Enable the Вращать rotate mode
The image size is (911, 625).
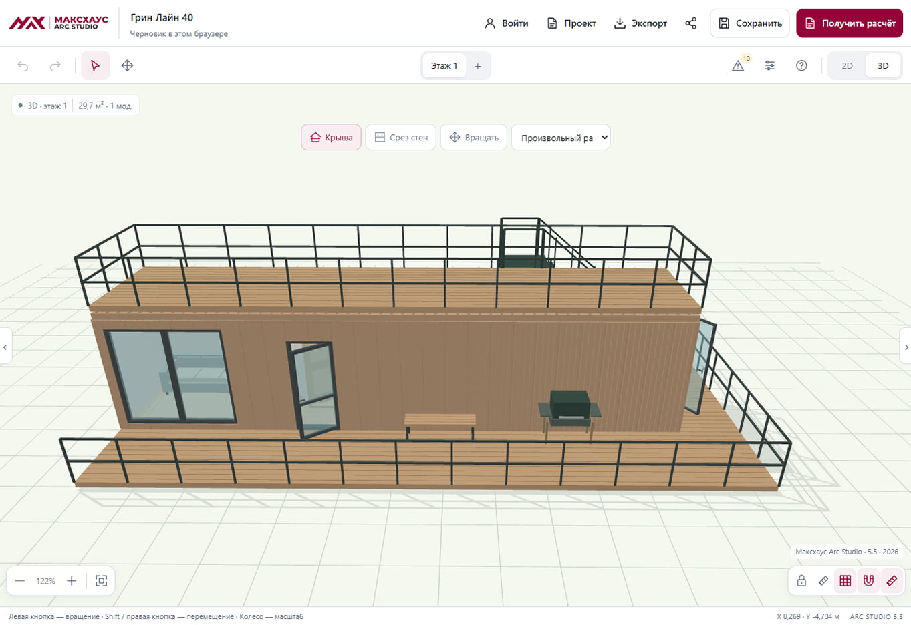coord(474,138)
